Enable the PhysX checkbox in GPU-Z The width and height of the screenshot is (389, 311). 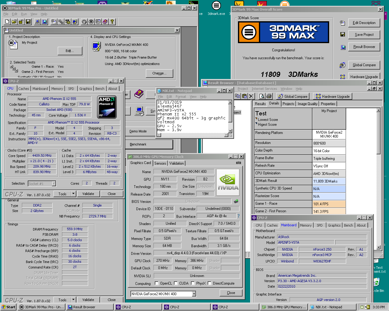click(193, 283)
